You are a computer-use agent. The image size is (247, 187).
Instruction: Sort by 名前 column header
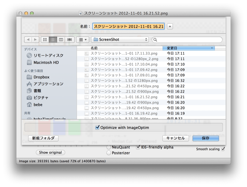tap(120, 48)
